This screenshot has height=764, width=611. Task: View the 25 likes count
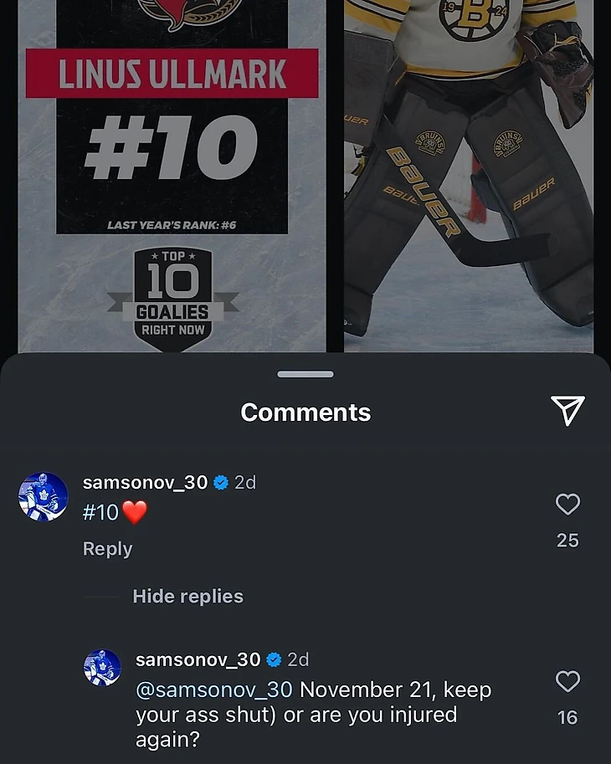[x=567, y=540]
